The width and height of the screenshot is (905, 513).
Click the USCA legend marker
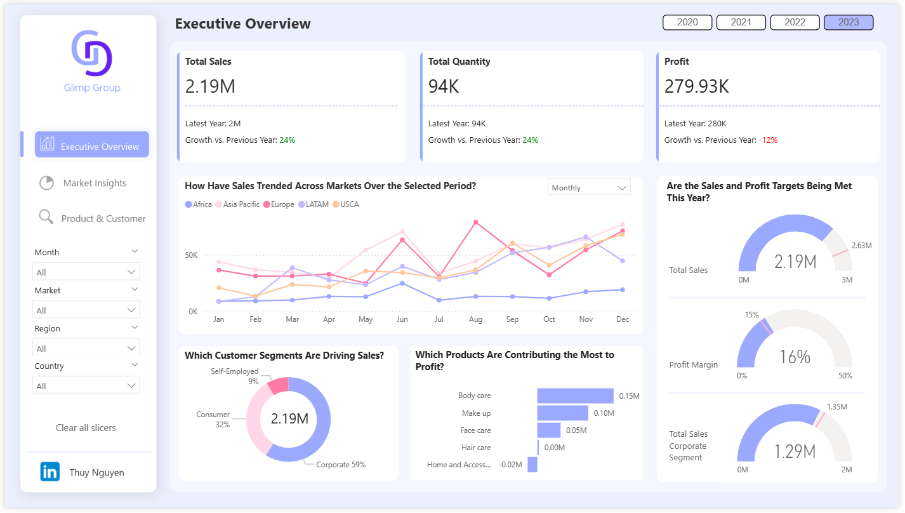click(x=335, y=204)
